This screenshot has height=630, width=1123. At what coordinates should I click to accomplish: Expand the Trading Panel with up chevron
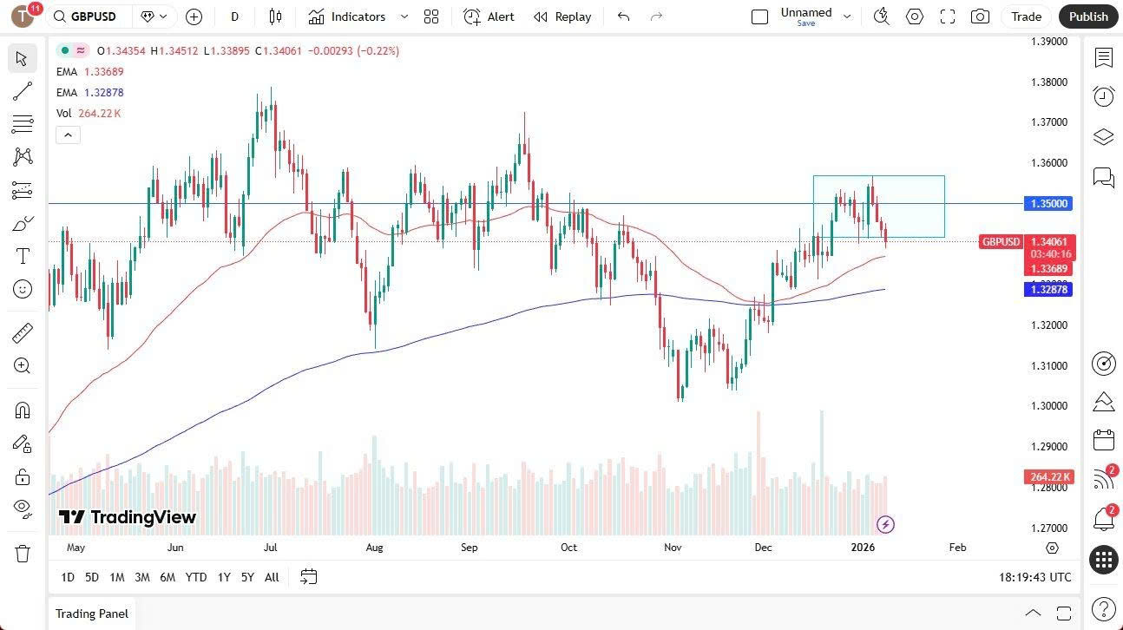pos(1033,614)
